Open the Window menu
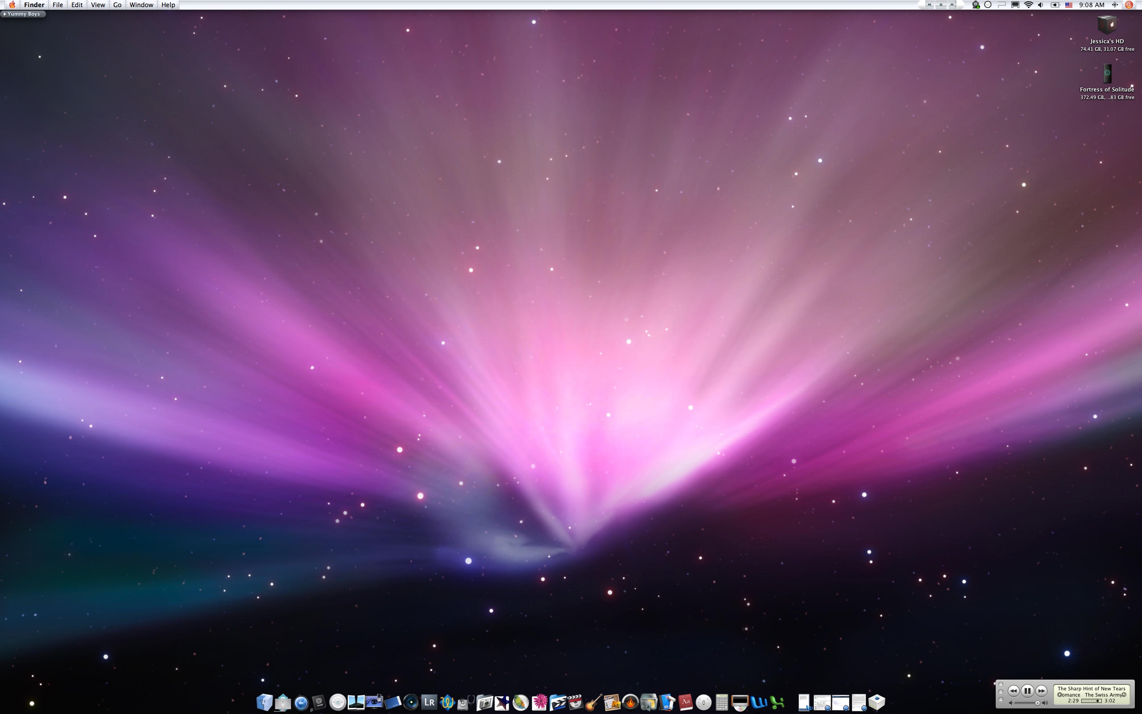Viewport: 1142px width, 714px height. point(141,5)
